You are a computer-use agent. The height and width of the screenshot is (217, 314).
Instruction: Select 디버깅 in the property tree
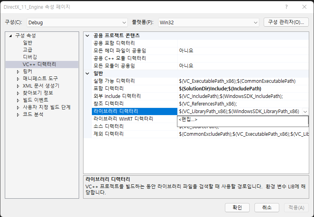30,57
